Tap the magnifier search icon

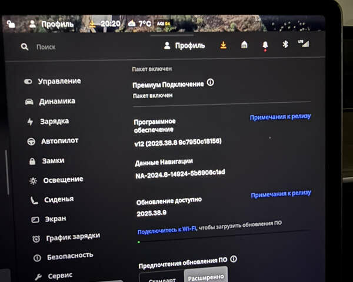pos(25,47)
